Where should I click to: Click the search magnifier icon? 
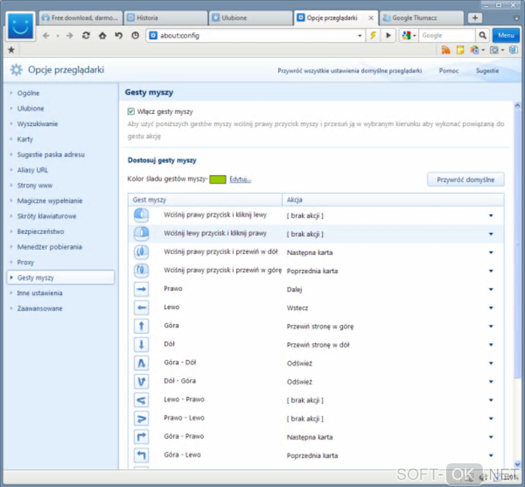tap(482, 35)
